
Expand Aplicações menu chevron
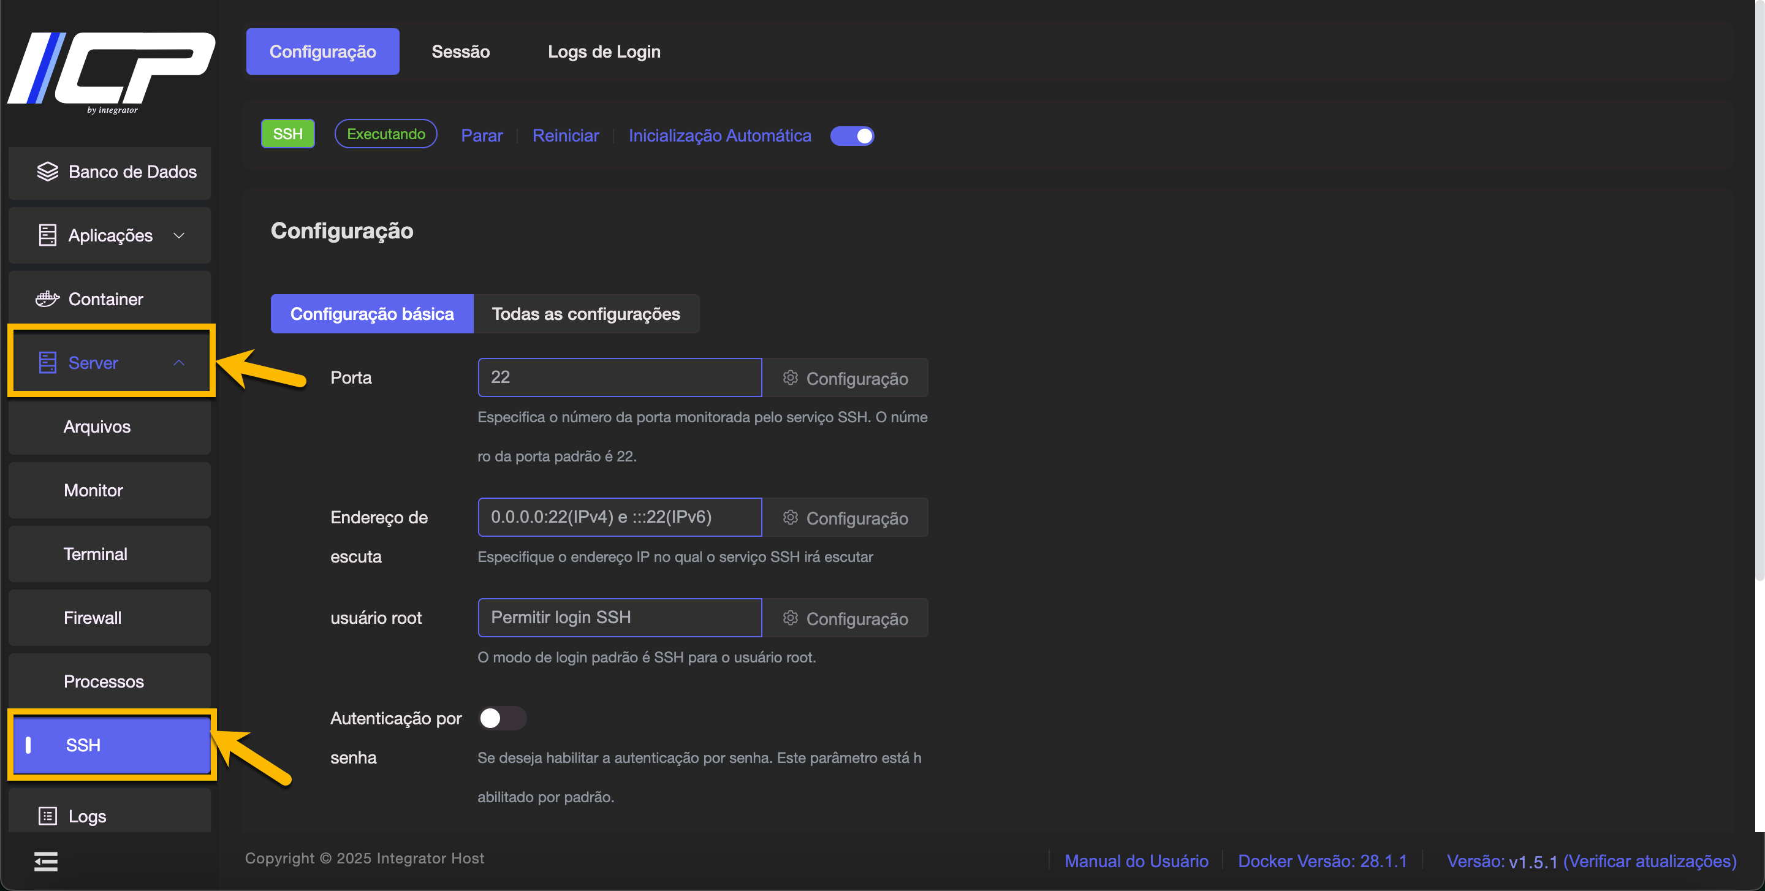(179, 235)
